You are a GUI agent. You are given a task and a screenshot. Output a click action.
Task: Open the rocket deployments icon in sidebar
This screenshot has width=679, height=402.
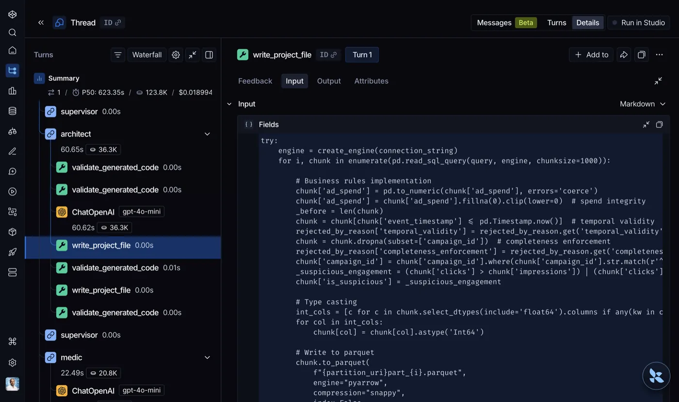click(x=13, y=252)
